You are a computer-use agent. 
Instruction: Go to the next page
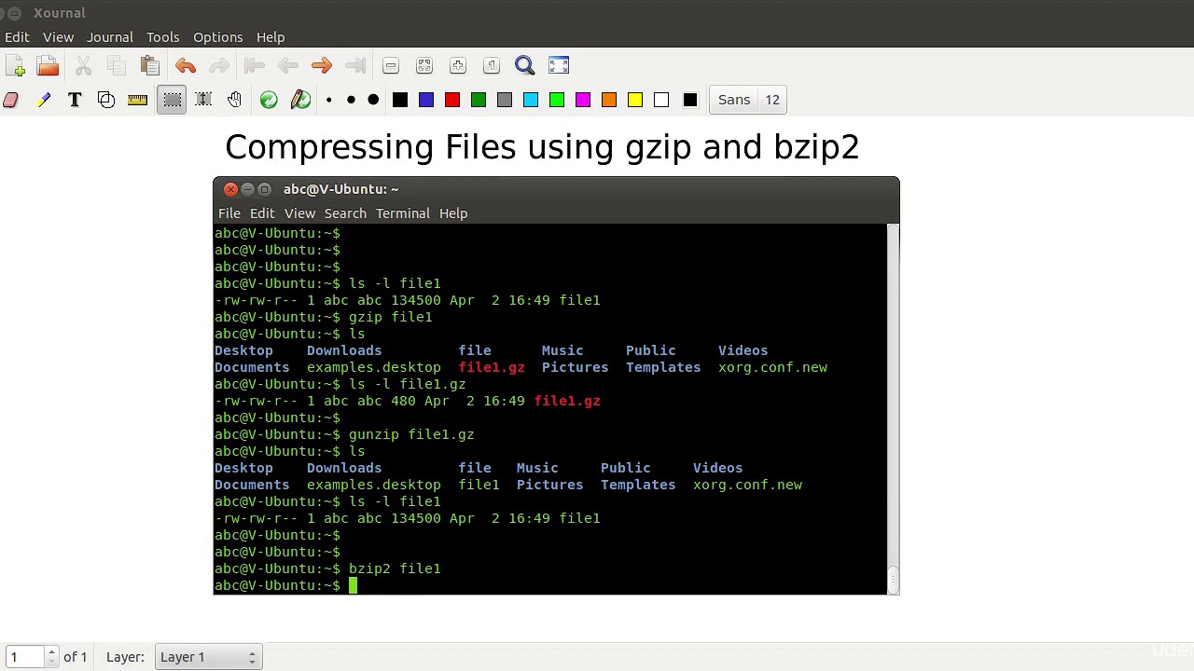click(x=321, y=65)
